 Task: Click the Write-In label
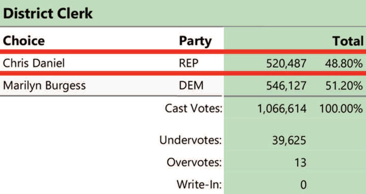tap(199, 184)
